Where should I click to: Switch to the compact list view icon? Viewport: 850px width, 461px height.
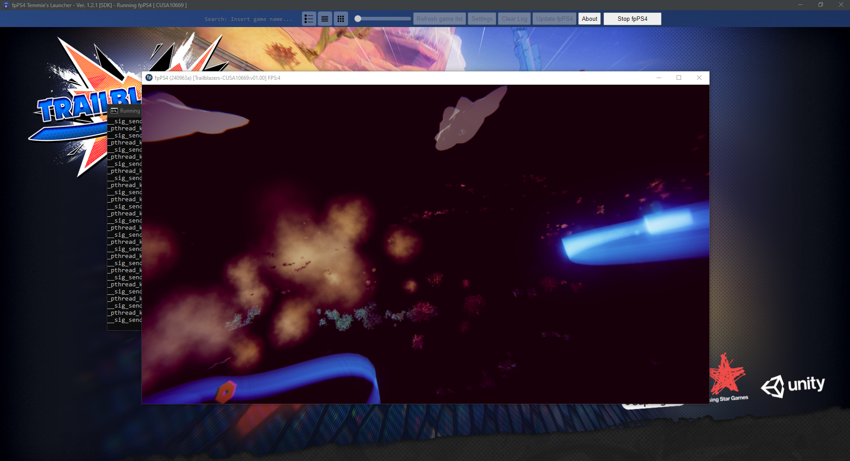pyautogui.click(x=325, y=19)
